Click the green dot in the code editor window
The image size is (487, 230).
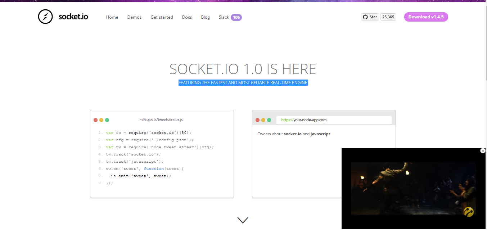coord(107,120)
